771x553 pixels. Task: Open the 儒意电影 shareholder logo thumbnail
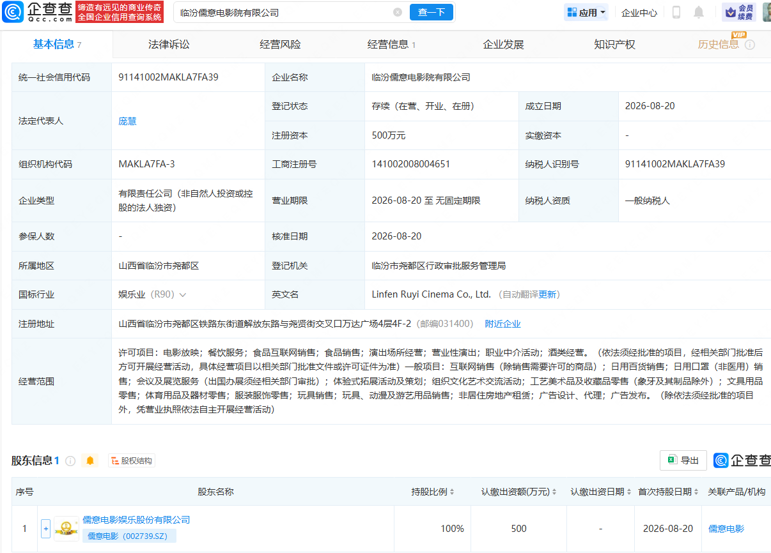tap(66, 529)
